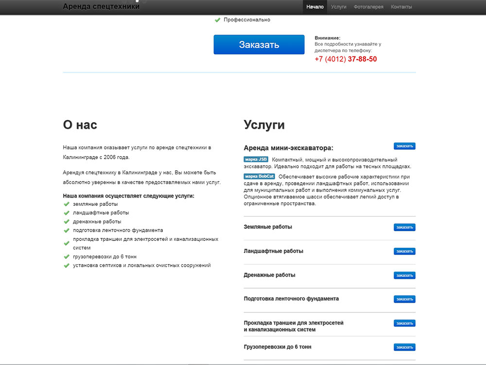Click checkmark icon beside установка септиков
The height and width of the screenshot is (365, 486).
point(66,265)
